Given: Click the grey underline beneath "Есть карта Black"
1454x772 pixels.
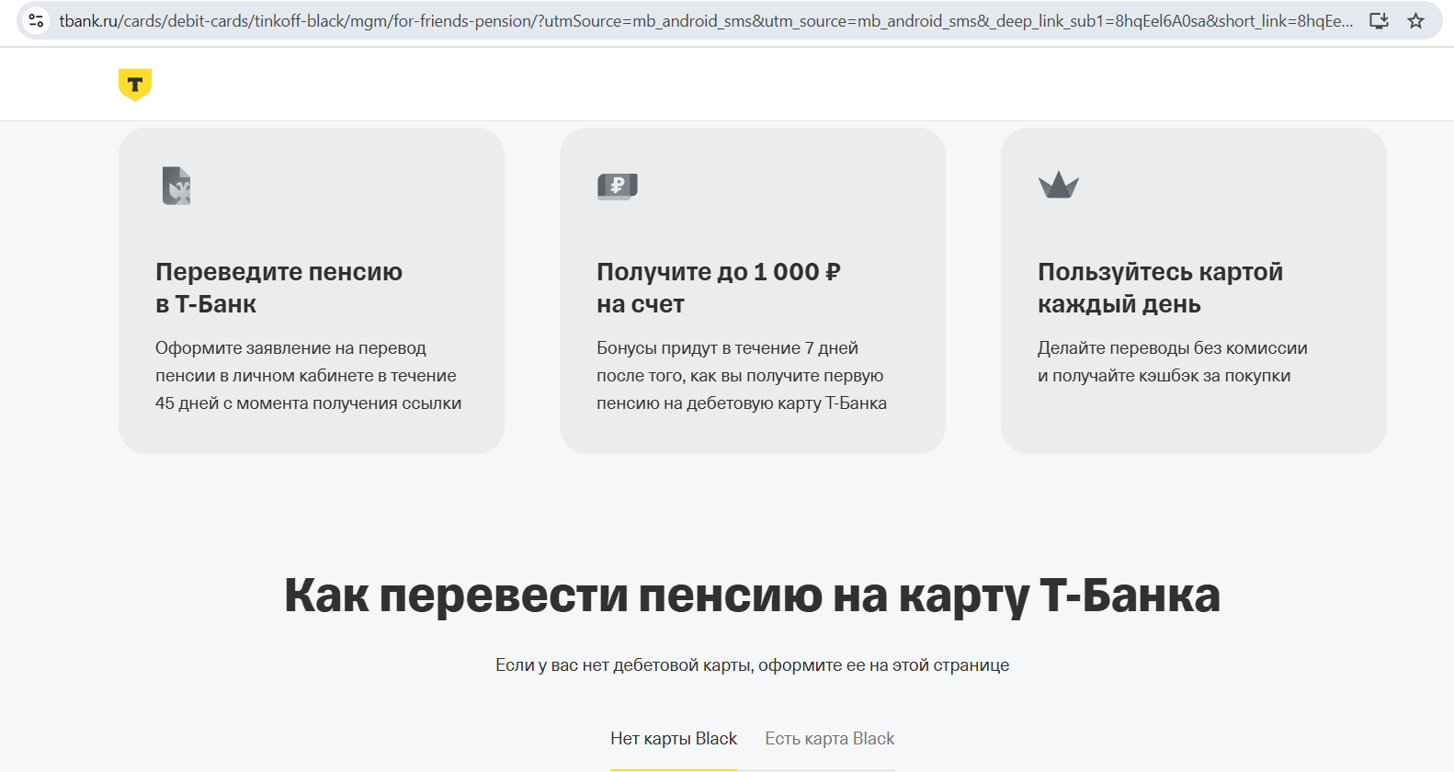Looking at the screenshot, I should click(x=816, y=770).
